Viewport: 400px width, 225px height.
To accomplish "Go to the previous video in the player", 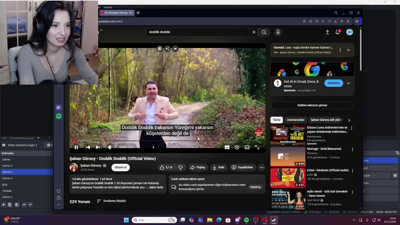I will coord(88,147).
